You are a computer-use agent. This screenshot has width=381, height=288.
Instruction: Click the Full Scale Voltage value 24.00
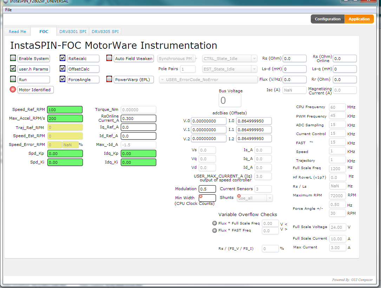click(x=337, y=227)
